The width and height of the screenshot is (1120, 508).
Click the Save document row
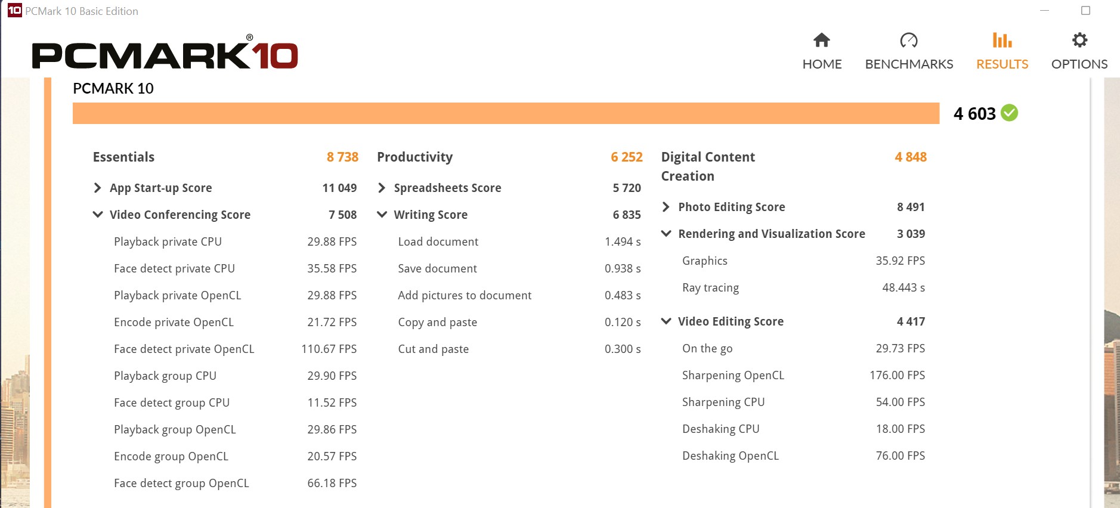click(x=519, y=268)
